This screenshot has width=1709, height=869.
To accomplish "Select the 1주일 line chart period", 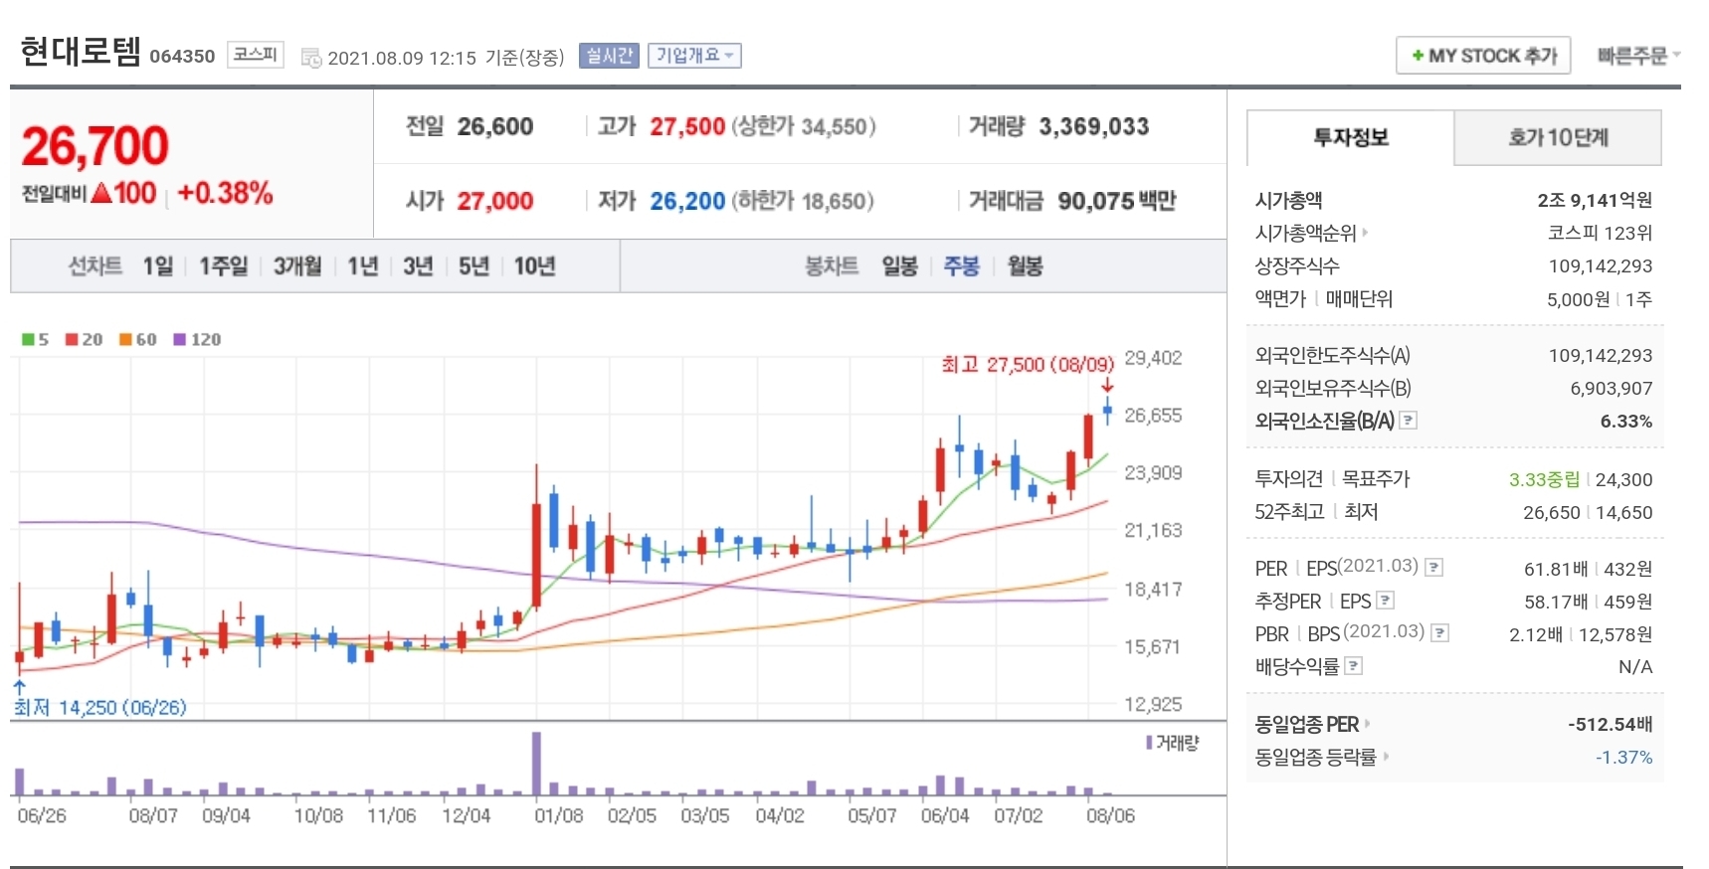I will (223, 265).
